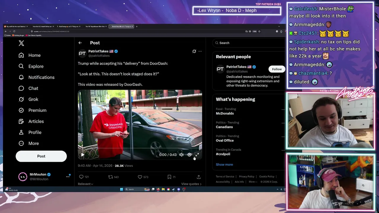Reload the page in the browser

coord(14,31)
